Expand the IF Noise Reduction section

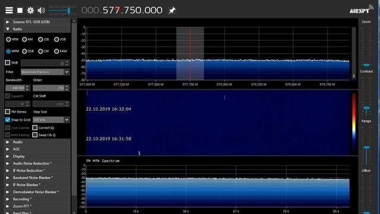pyautogui.click(x=37, y=171)
